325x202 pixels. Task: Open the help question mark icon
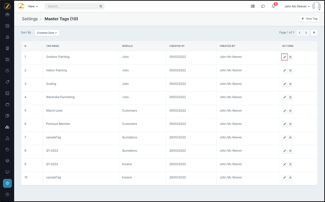tap(7, 195)
